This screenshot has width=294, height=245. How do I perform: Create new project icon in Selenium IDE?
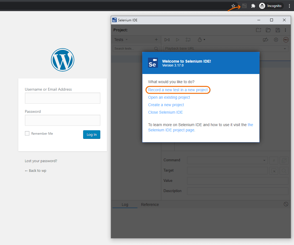(259, 30)
